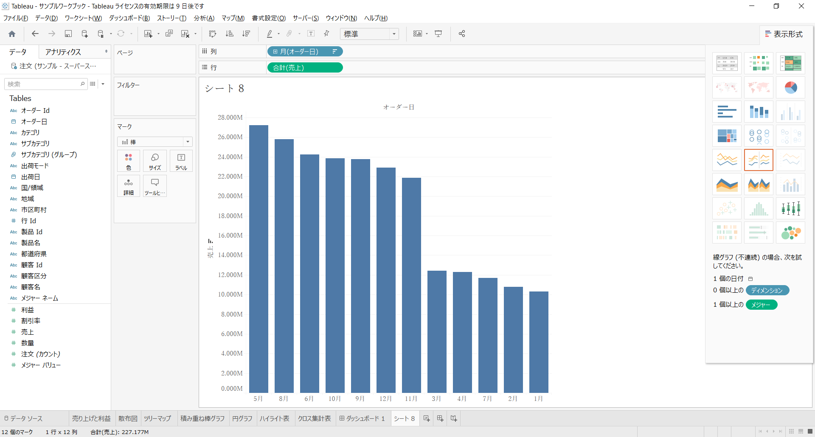Save the workbook using the toolbar icon
815x437 pixels.
pos(68,34)
